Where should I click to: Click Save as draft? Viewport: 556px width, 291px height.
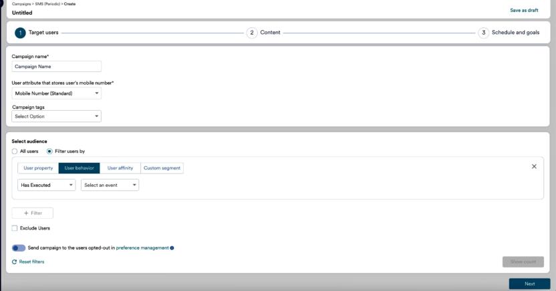click(x=524, y=10)
